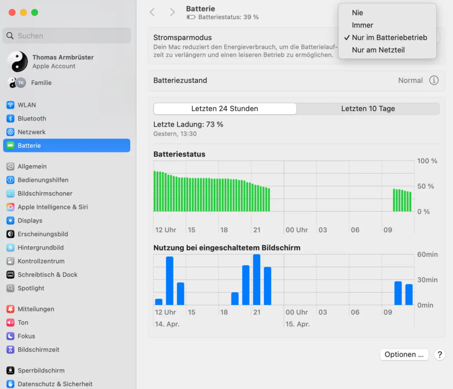Screen dimensions: 453x389
Task: Open Apple Intelligence & Siri icon
Action: tap(10, 207)
